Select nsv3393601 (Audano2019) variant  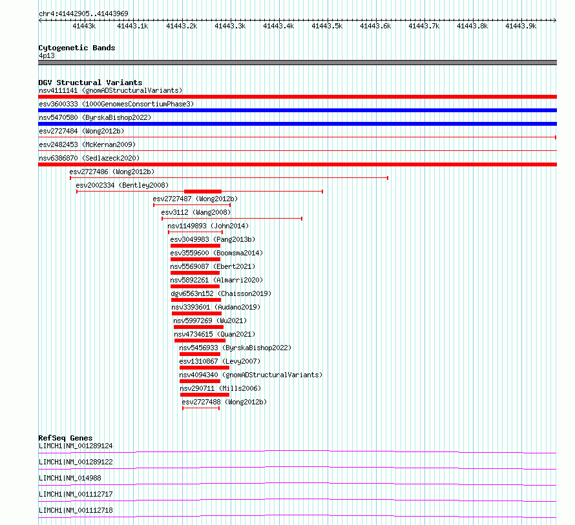[x=216, y=307]
